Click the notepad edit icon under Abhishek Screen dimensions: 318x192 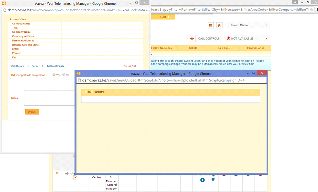(75, 177)
